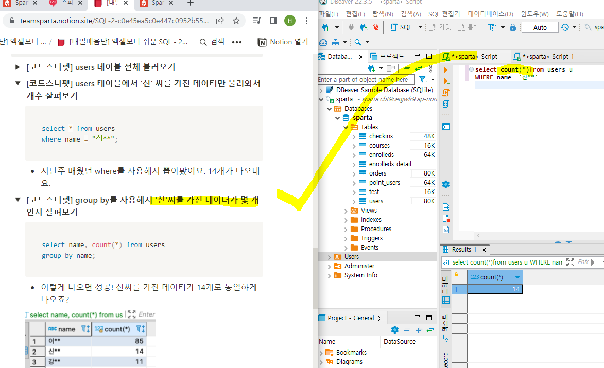Expand the Views folder

[x=346, y=211]
